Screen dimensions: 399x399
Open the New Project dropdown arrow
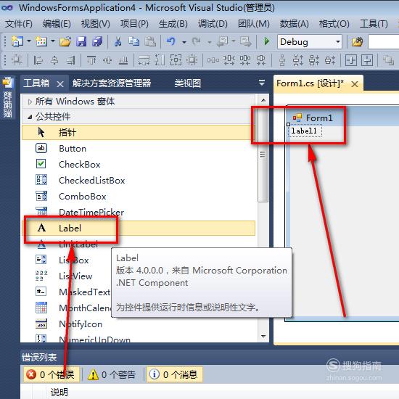click(29, 41)
